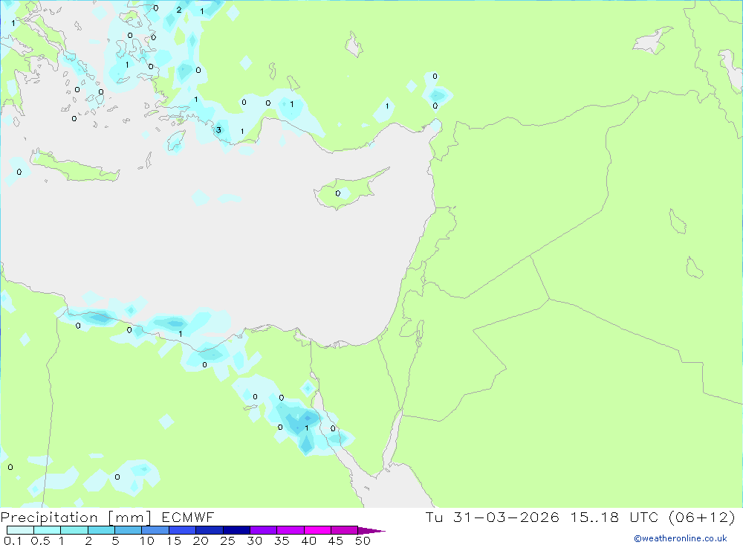Click the date text "Tu 31-03-2026"
This screenshot has width=743, height=545.
coord(493,517)
